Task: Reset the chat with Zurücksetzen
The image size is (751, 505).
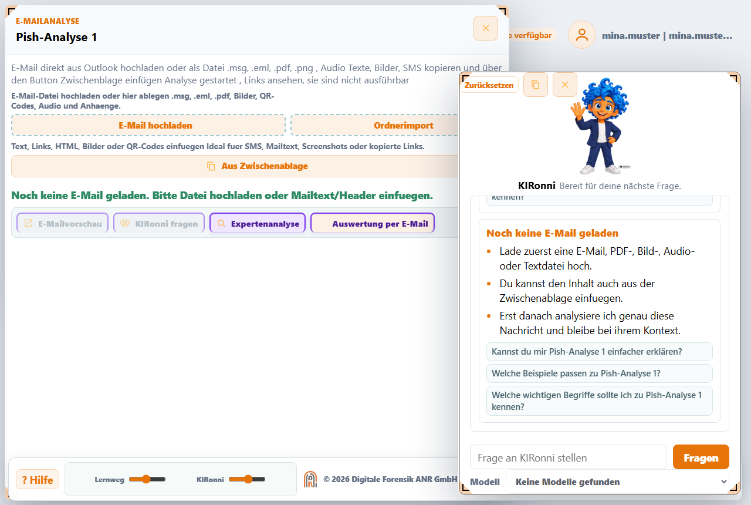Action: click(489, 85)
